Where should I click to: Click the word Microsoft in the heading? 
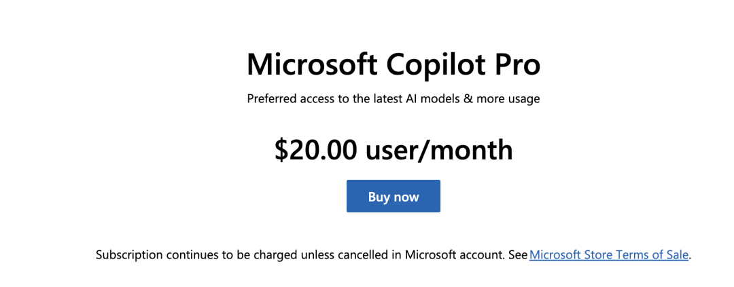312,65
